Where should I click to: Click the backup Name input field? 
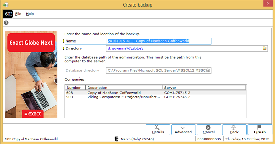point(158,41)
